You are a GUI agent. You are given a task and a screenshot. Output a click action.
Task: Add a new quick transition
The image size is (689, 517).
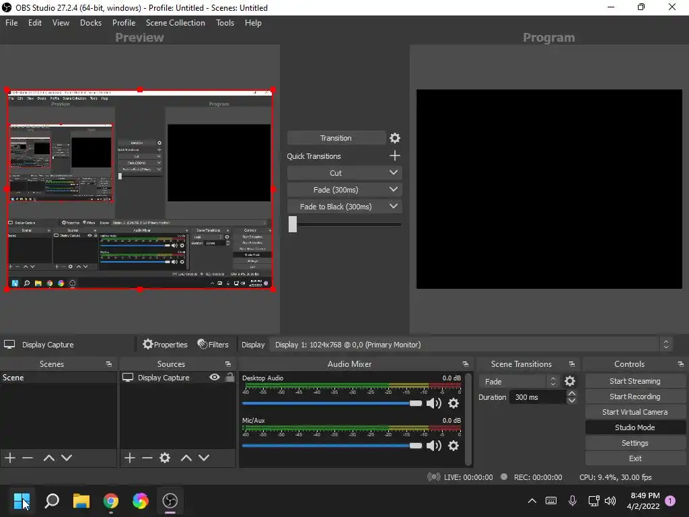(x=394, y=156)
